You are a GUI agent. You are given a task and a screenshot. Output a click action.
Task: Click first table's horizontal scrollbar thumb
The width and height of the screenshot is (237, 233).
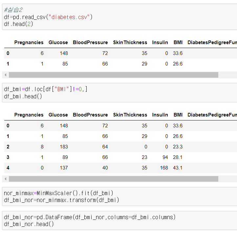(x=114, y=75)
